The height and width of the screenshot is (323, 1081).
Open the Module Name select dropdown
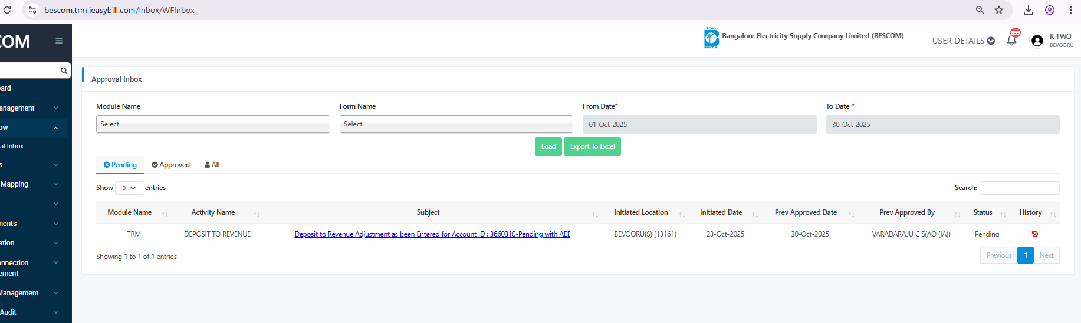(213, 124)
